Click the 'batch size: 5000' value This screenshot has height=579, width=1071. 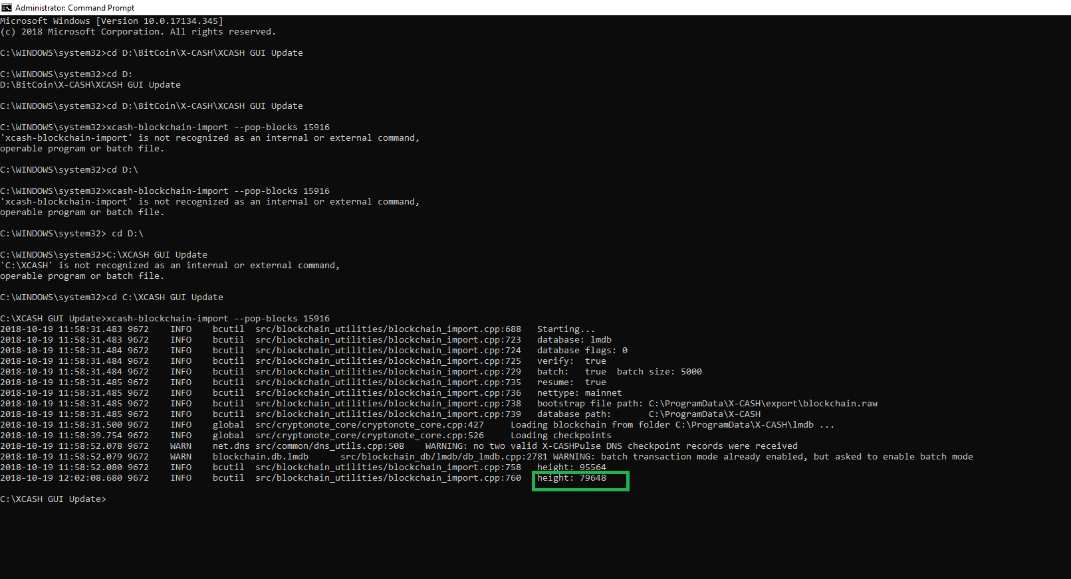(x=659, y=372)
